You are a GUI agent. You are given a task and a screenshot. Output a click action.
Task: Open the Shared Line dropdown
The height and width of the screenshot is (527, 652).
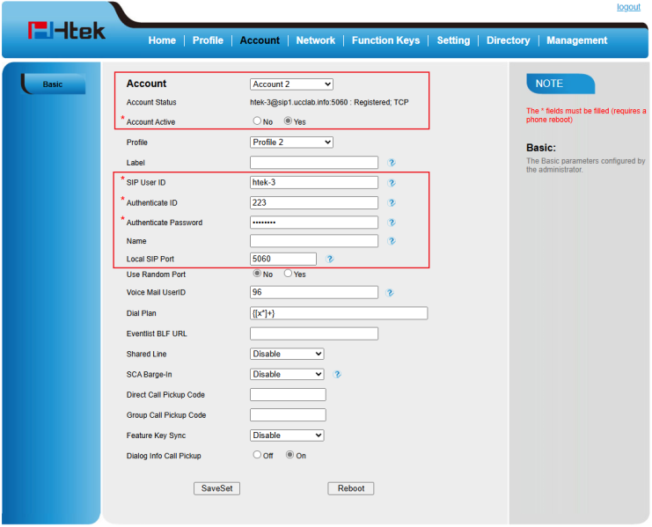(x=287, y=354)
